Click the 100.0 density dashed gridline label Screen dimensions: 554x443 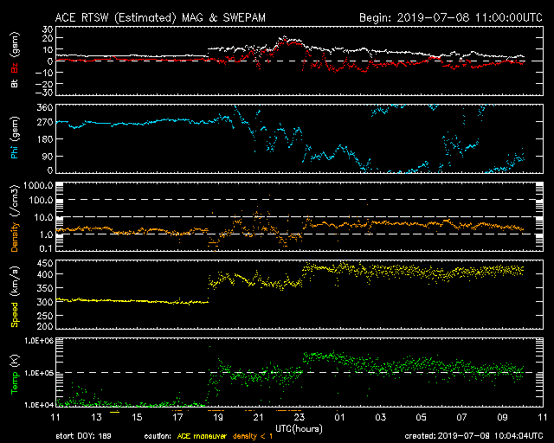pyautogui.click(x=43, y=200)
